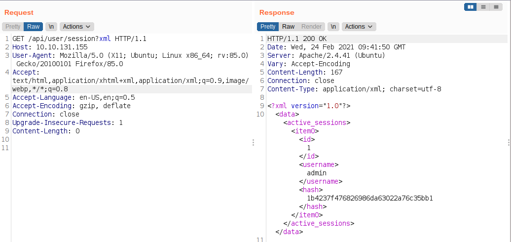Viewport: 511px width, 242px height.
Task: Click the closing username tag
Action: (x=321, y=181)
